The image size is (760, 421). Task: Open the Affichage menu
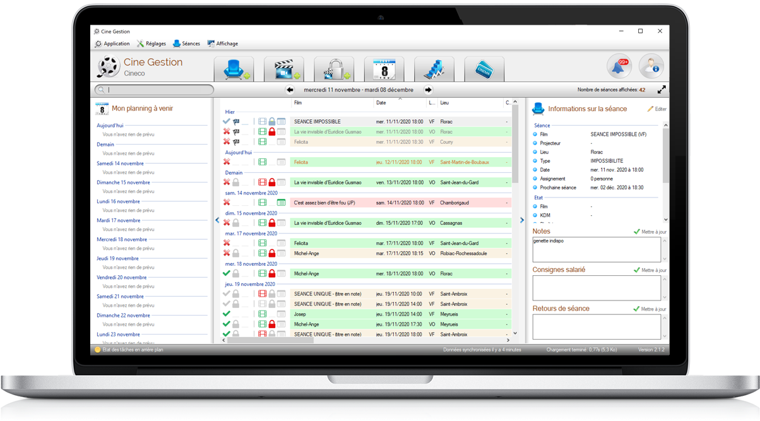click(223, 44)
